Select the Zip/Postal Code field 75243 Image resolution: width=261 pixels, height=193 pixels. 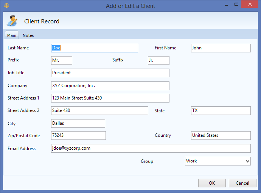click(78, 135)
